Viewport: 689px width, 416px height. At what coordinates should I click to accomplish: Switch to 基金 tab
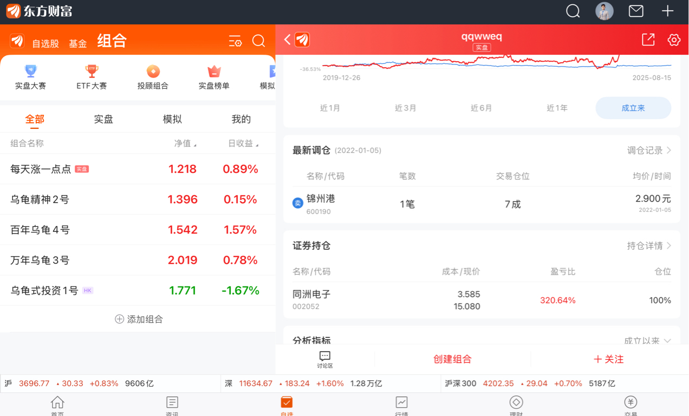click(78, 43)
